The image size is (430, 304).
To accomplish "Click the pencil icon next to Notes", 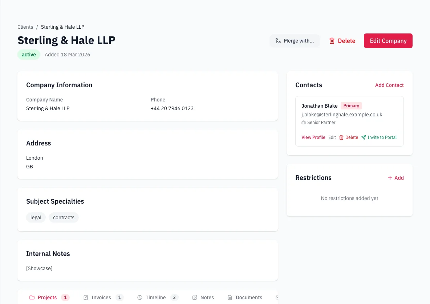I will [x=195, y=297].
